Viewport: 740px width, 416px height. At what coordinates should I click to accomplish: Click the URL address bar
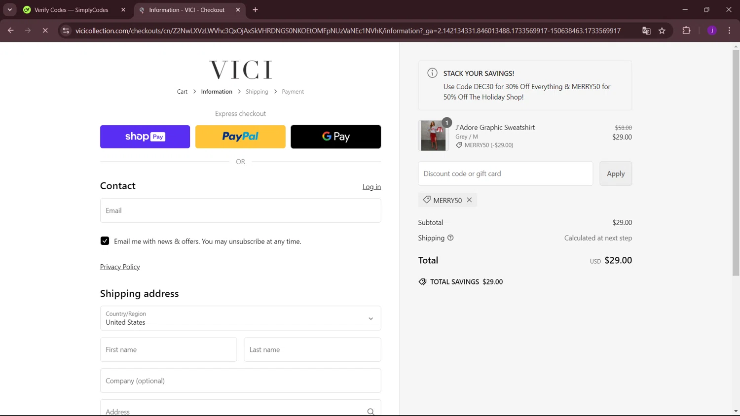click(x=348, y=31)
